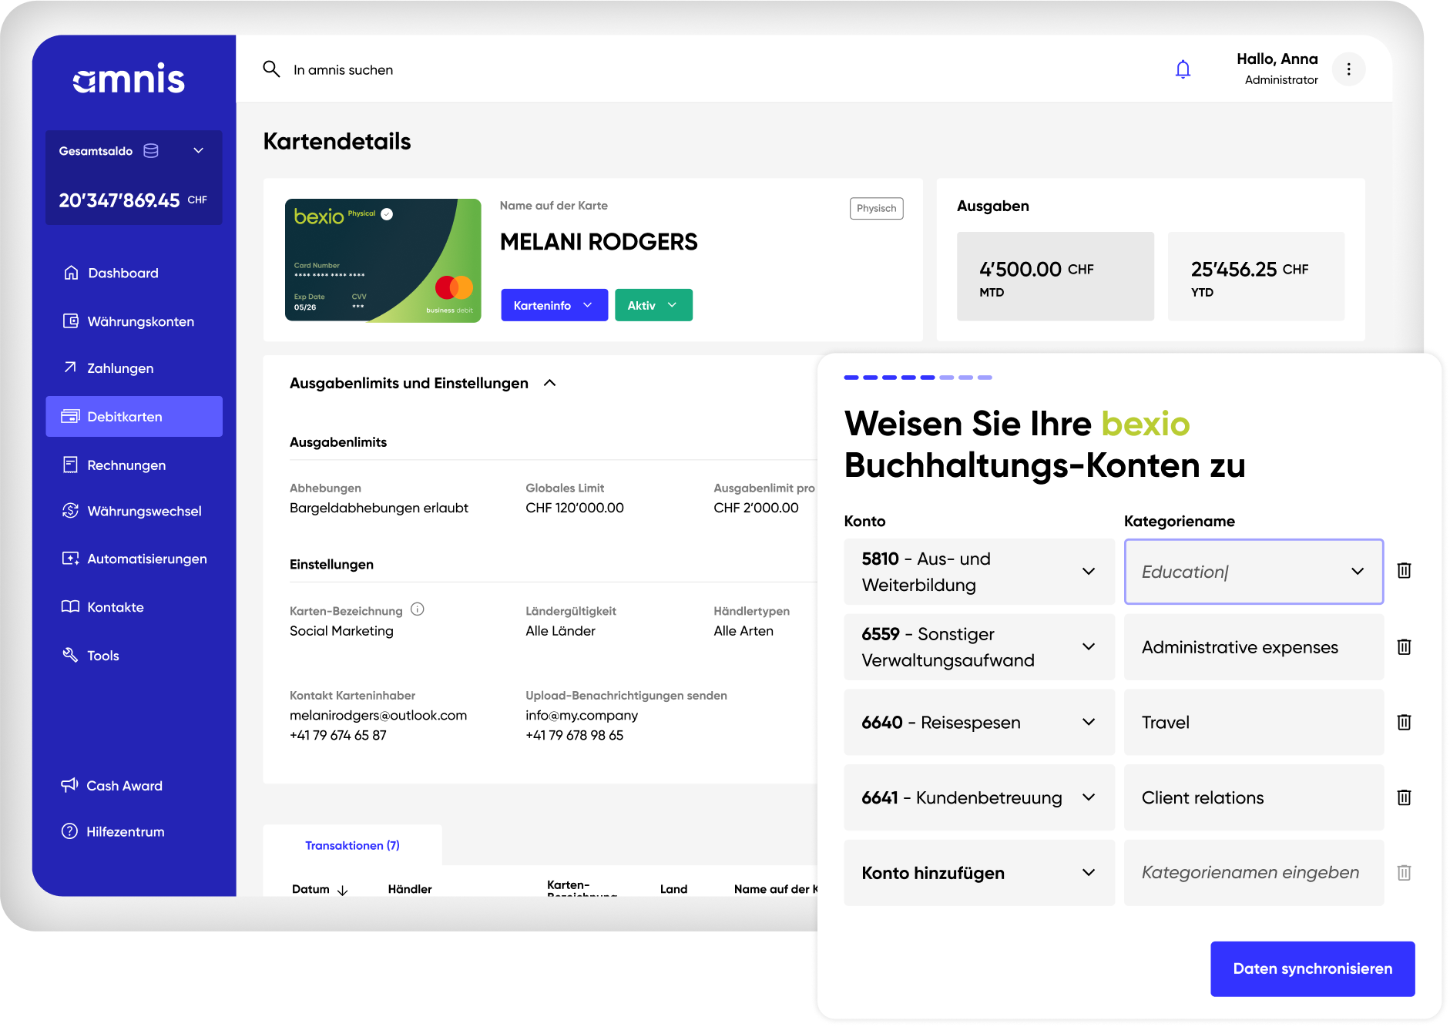Open the three-dot user menu
Image resolution: width=1450 pixels, height=1027 pixels.
1348,69
